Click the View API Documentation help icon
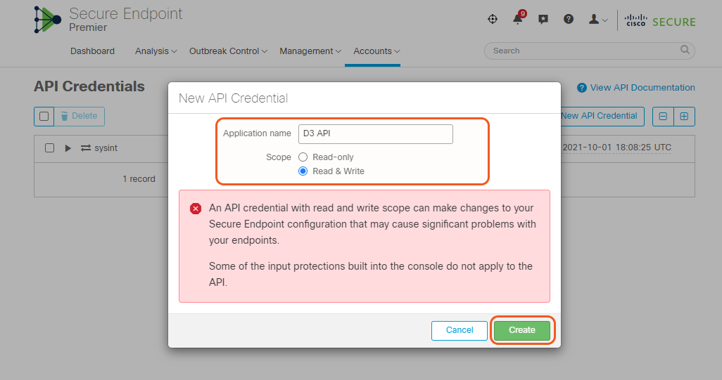This screenshot has width=722, height=380. (582, 88)
